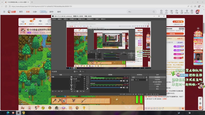This screenshot has height=115, width=205.
Task: Click 工作室模式 studio mode button
Action: [157, 84]
